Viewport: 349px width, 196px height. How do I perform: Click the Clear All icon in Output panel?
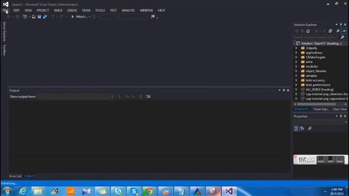pyautogui.click(x=141, y=96)
